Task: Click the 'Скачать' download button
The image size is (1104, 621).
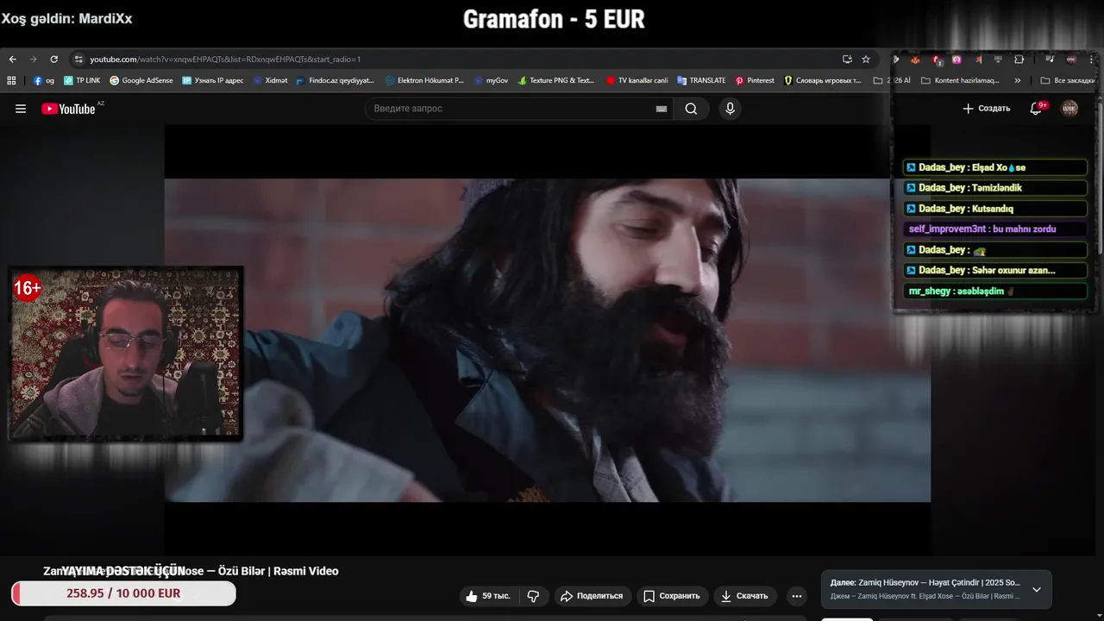Action: coord(745,596)
